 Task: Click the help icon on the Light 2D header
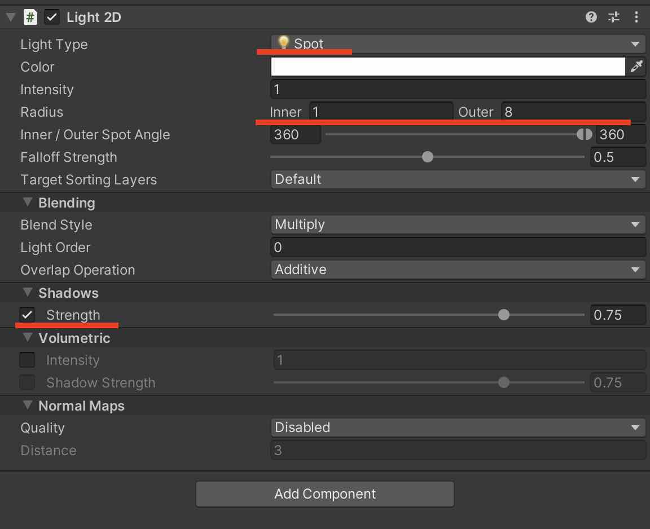tap(591, 17)
